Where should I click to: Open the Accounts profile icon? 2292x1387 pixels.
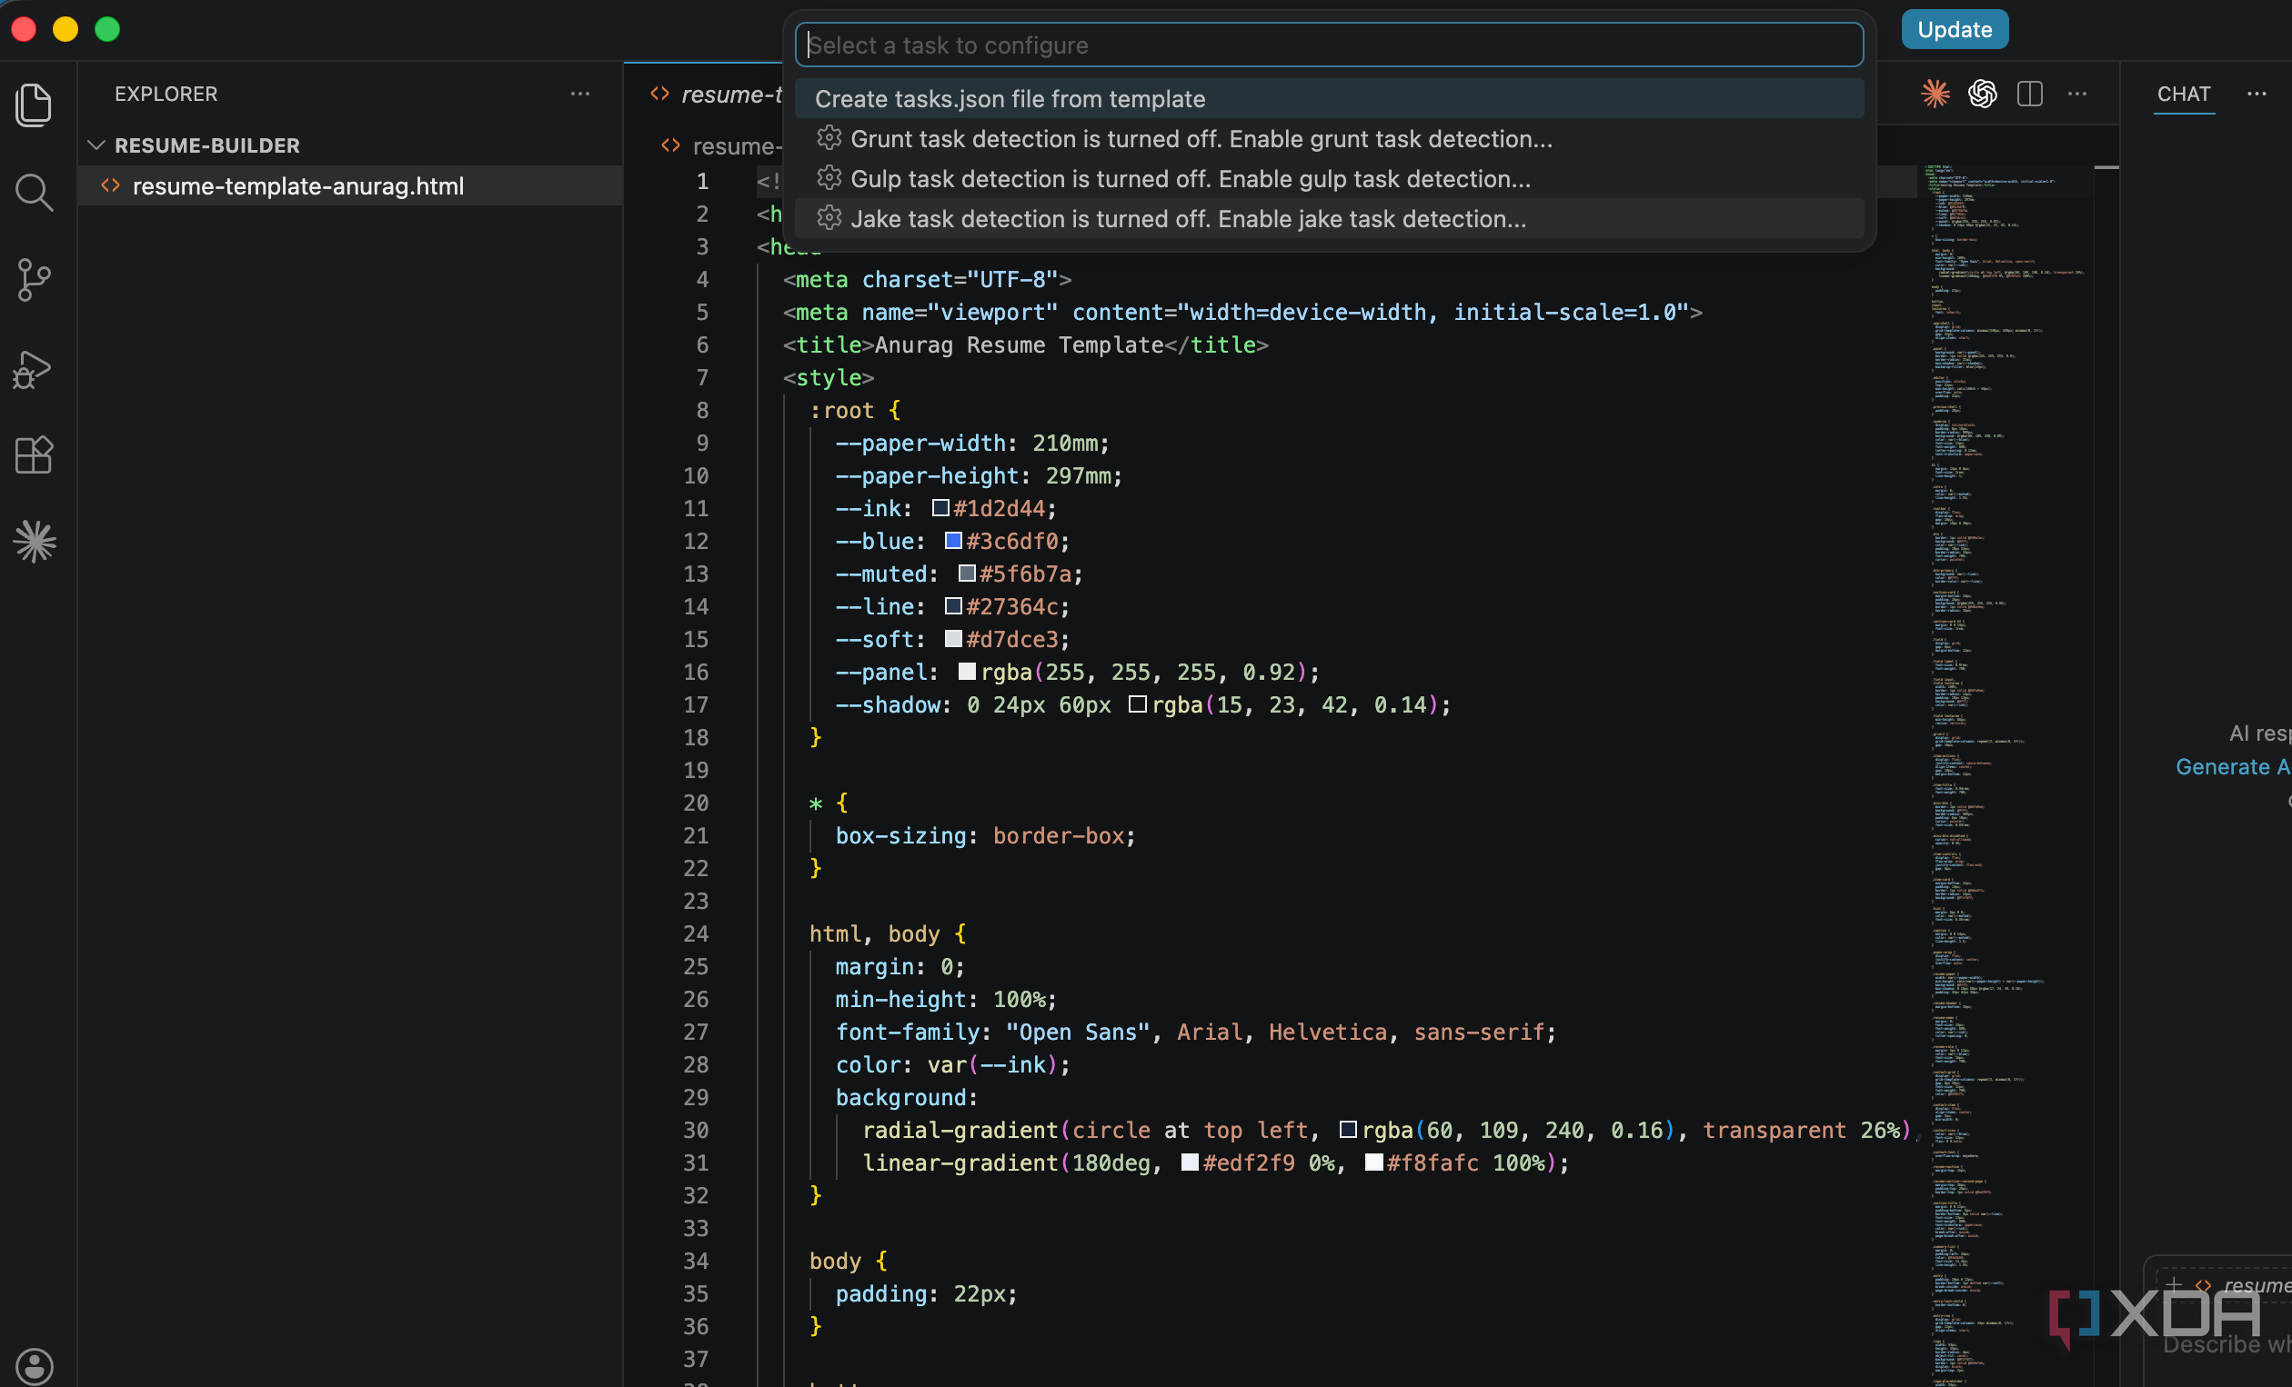click(x=35, y=1364)
